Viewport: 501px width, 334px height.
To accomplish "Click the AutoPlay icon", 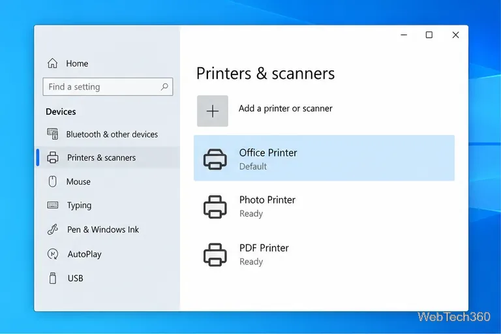I will [53, 254].
